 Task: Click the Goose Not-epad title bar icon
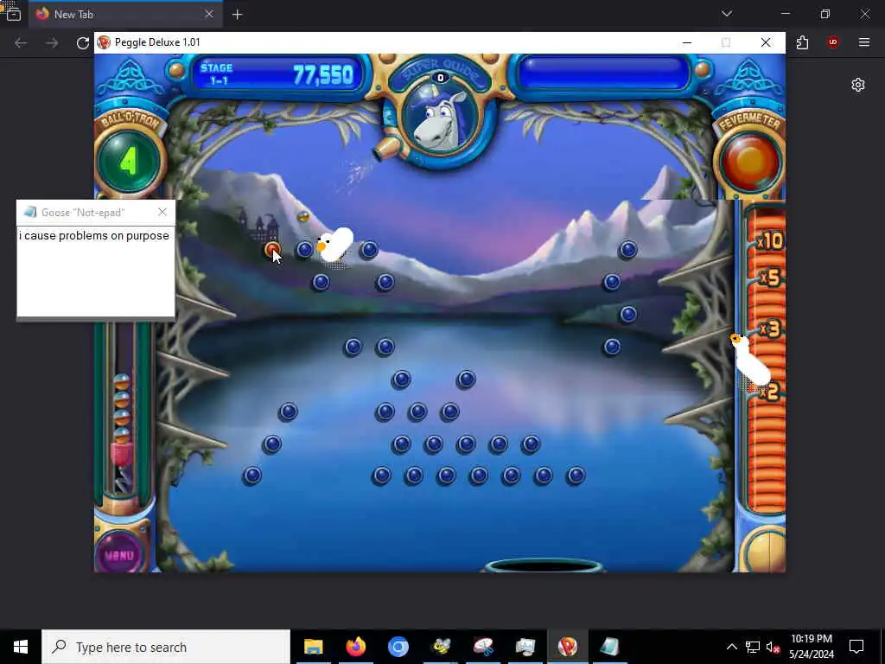pyautogui.click(x=30, y=213)
